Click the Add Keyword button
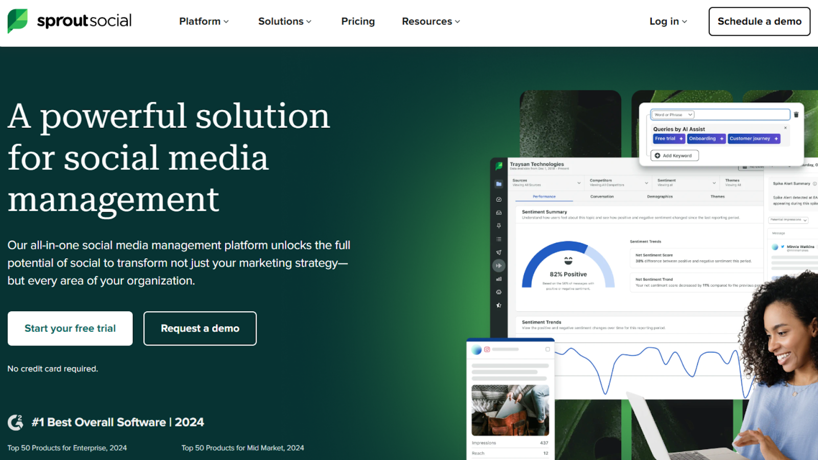This screenshot has width=818, height=460. (674, 155)
